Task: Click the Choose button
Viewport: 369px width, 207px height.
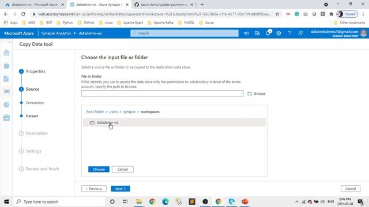Action: click(99, 169)
